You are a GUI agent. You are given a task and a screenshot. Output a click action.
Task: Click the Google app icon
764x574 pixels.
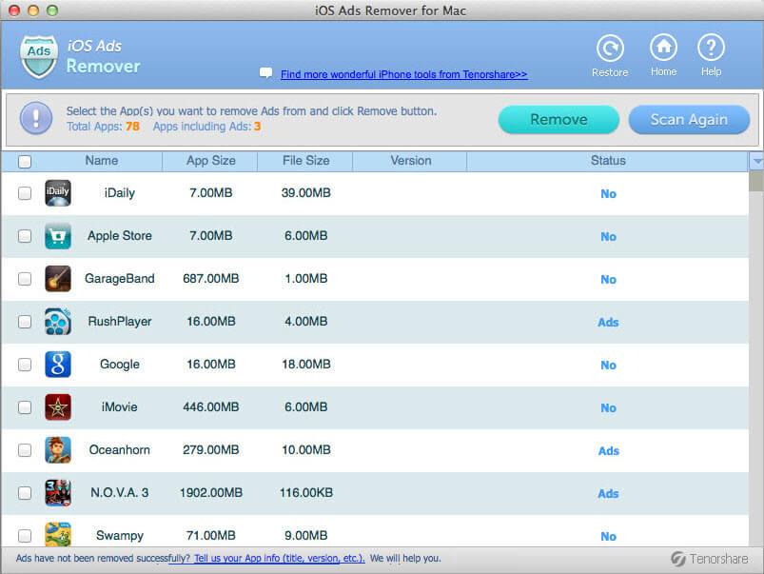[x=58, y=365]
